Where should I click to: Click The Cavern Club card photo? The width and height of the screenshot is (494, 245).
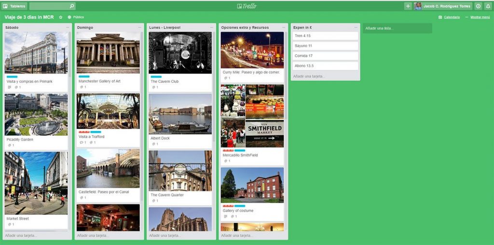point(180,53)
